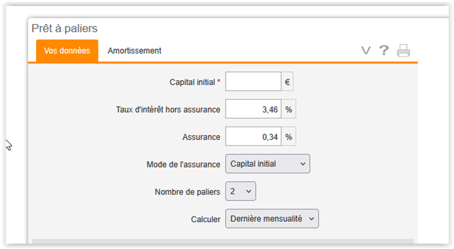Click the % unit beside Taux d'intérêt
The width and height of the screenshot is (454, 249).
coord(289,109)
